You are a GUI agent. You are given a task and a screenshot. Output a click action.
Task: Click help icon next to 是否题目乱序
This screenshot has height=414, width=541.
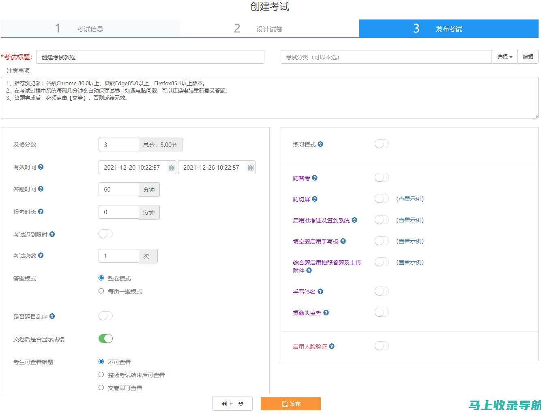[52, 316]
